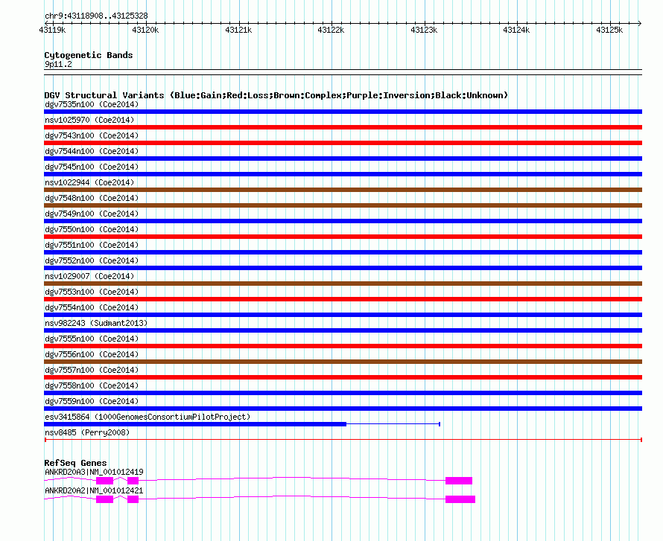The image size is (663, 541).
Task: Click the RefSeq Genes track title
Action: tap(75, 463)
